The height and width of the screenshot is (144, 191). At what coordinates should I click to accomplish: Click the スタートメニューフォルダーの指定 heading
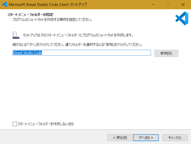click(x=30, y=15)
